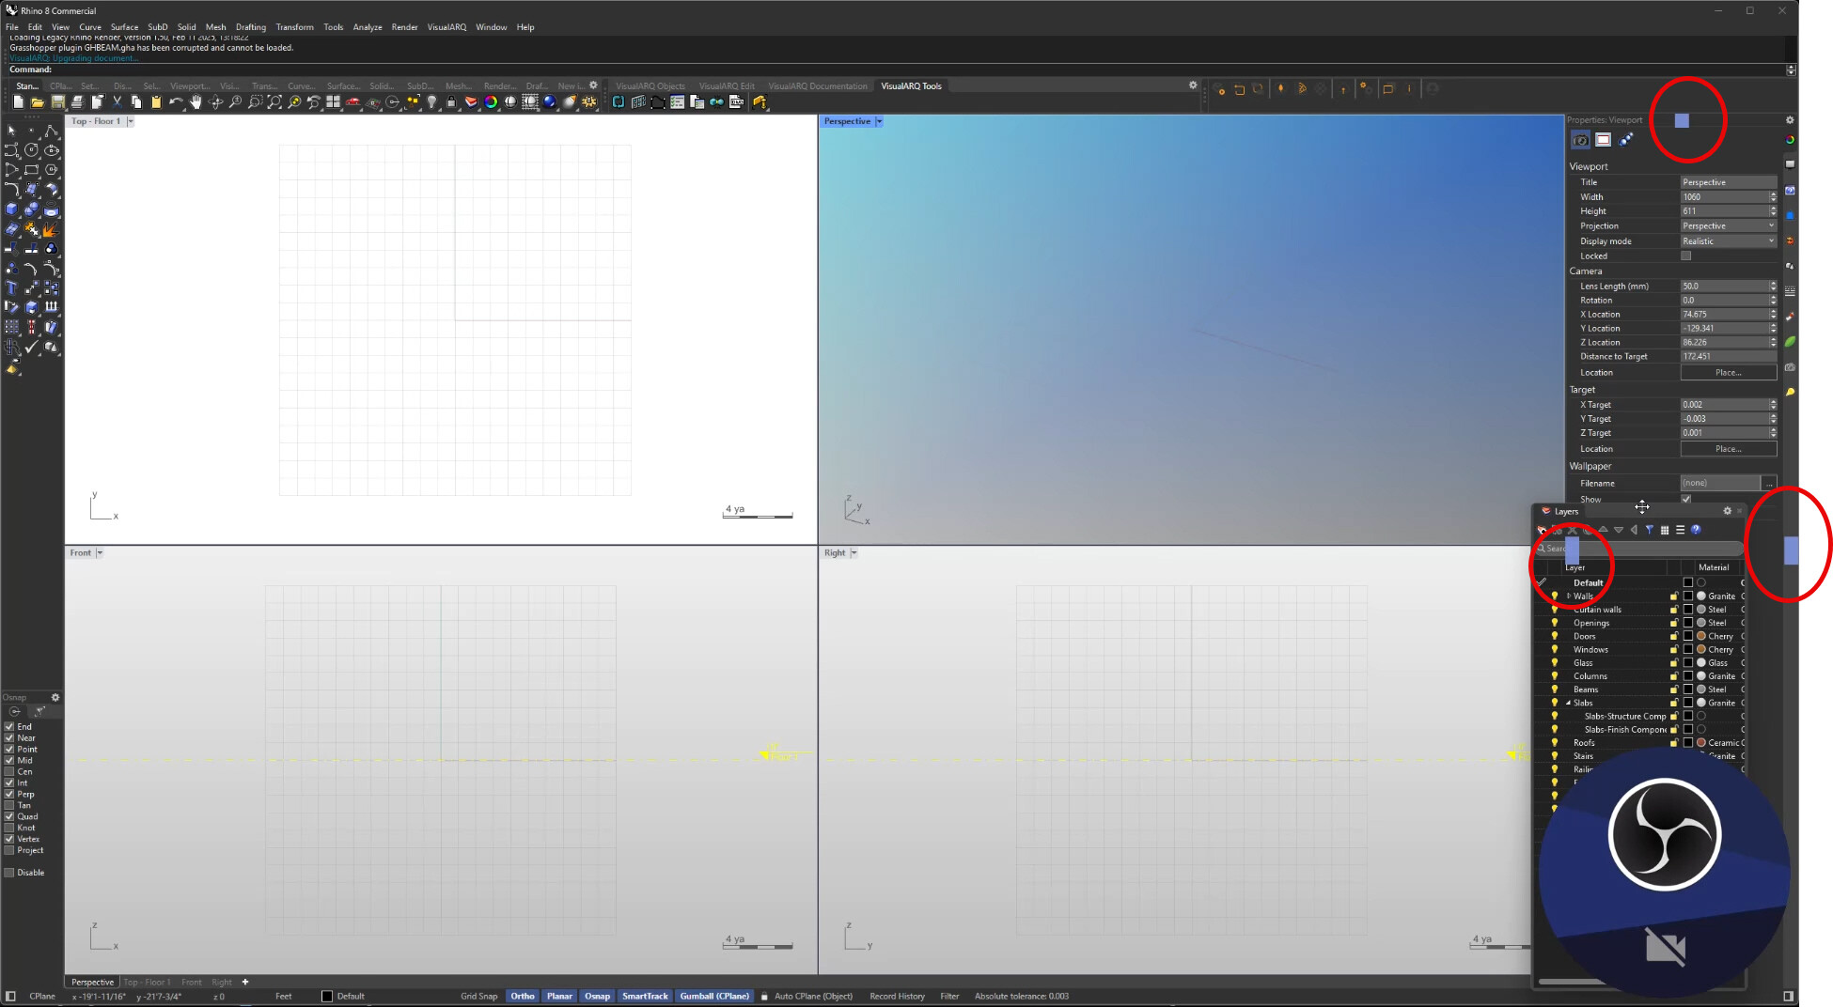Click the Layers panel gear settings icon
This screenshot has height=1007, width=1833.
(1727, 511)
